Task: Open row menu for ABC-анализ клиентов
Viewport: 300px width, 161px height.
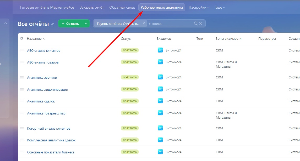Action: (x=22, y=50)
